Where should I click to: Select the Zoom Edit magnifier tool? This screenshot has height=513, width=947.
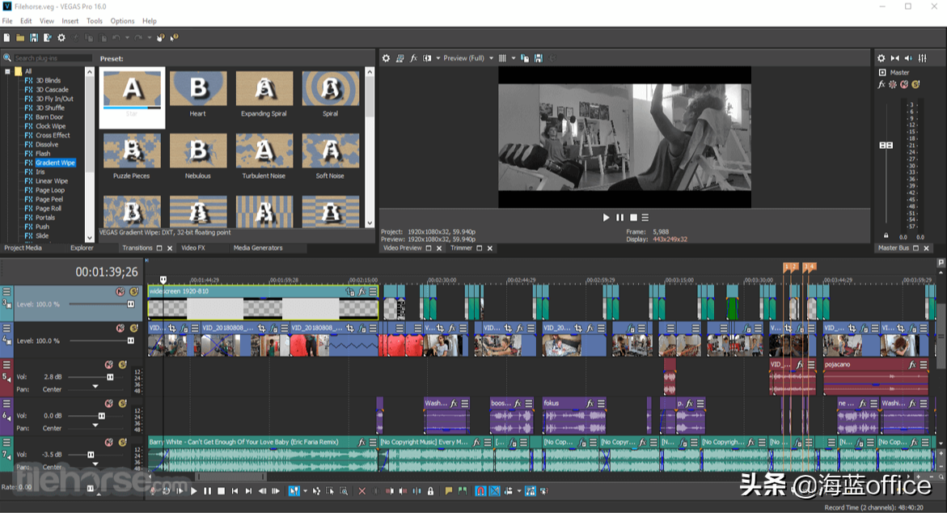(x=344, y=491)
